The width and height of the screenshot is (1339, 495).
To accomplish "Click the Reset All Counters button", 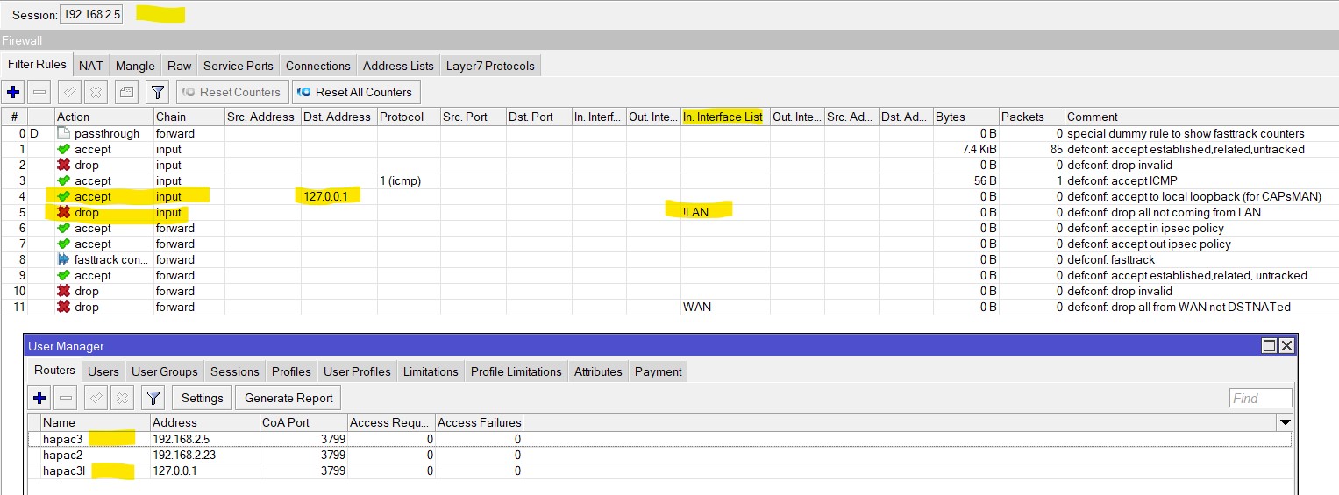I will tap(356, 92).
